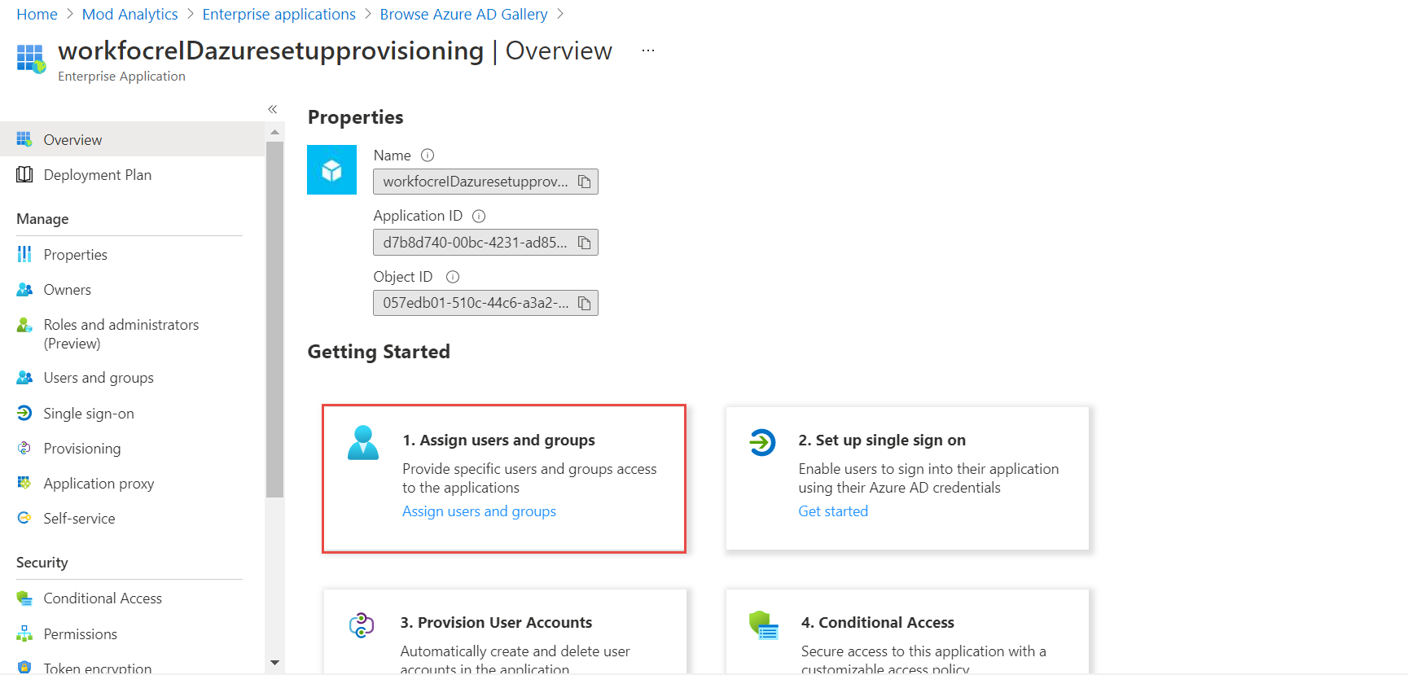Show info tooltip for Object ID
The height and width of the screenshot is (675, 1408).
click(453, 277)
